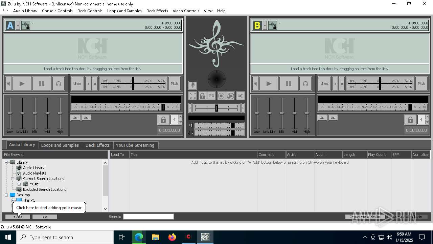Switch to the YouTube Streaming tab
Viewport: 433px width, 244px height.
tap(135, 145)
